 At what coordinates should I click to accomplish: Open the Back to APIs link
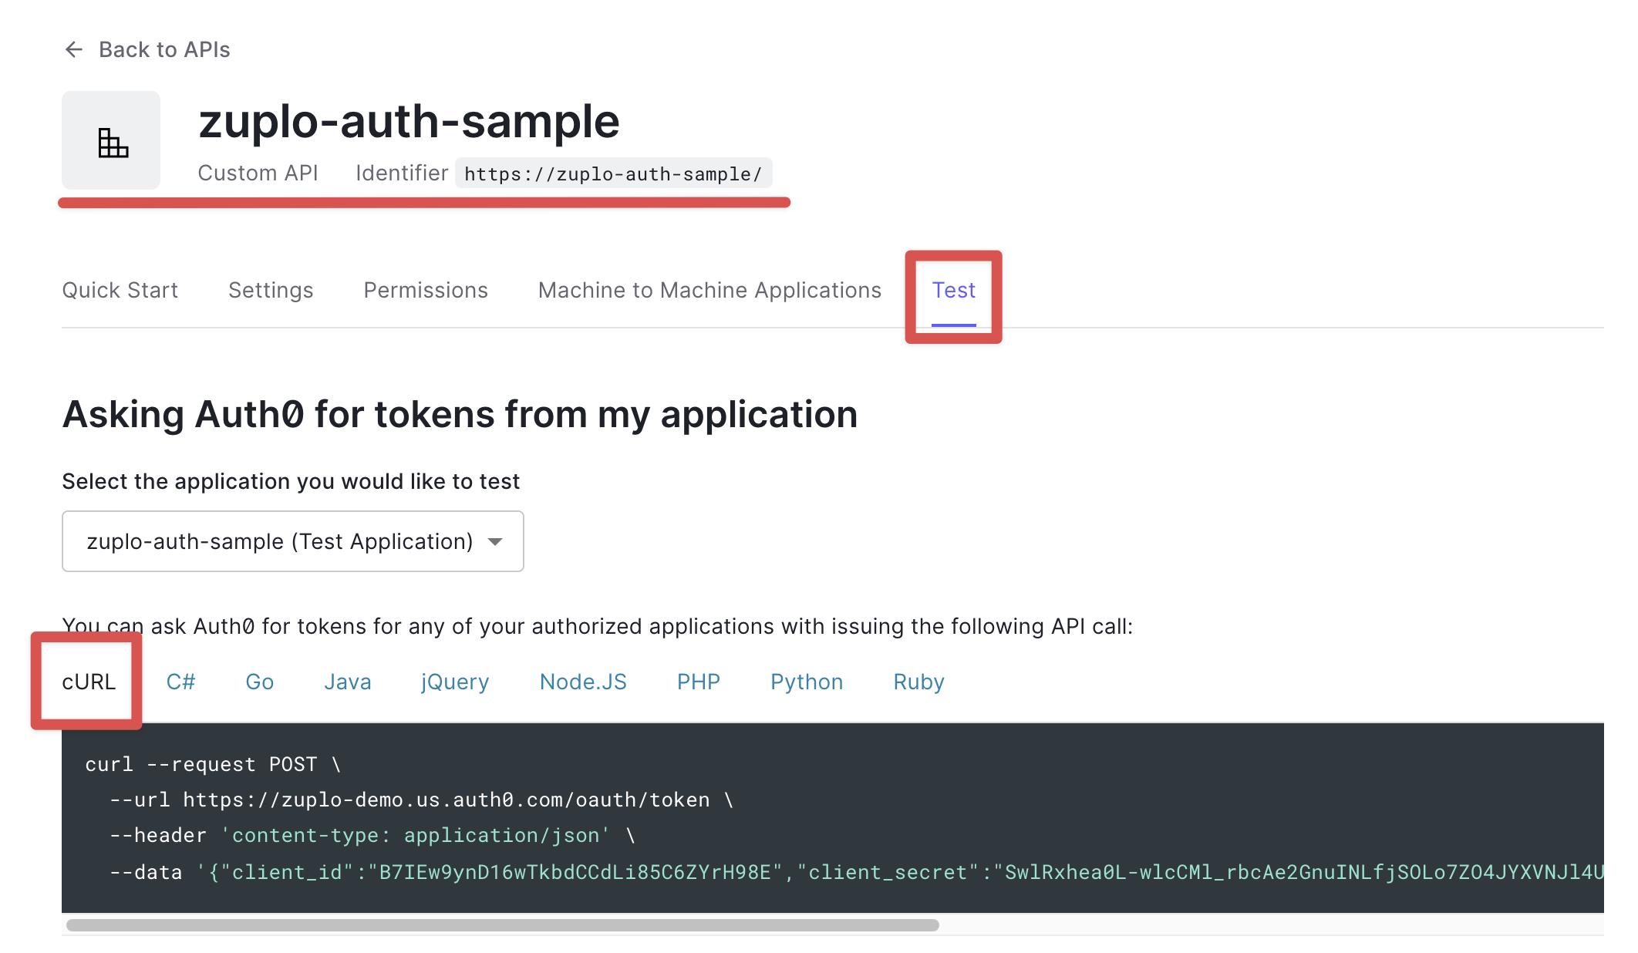click(x=164, y=49)
